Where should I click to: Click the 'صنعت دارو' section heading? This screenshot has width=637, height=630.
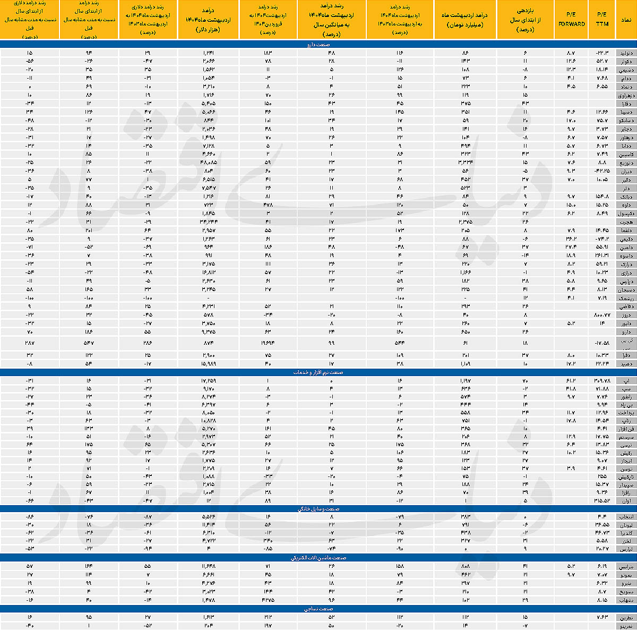tap(318, 45)
